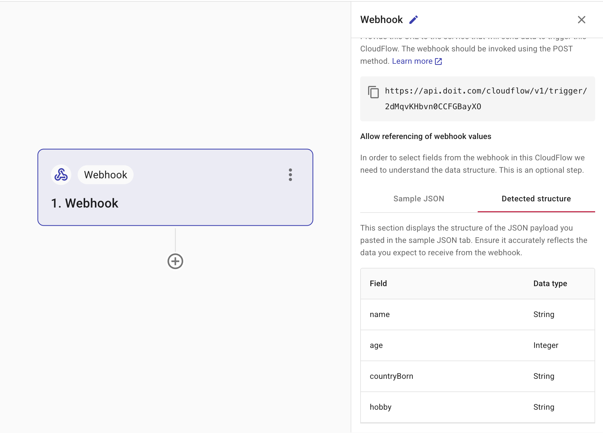Close the Webhook configuration panel
This screenshot has width=603, height=433.
[x=581, y=20]
